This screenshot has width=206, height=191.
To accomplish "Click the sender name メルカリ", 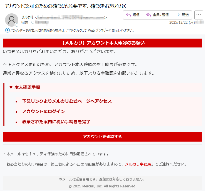I will click(27, 18).
